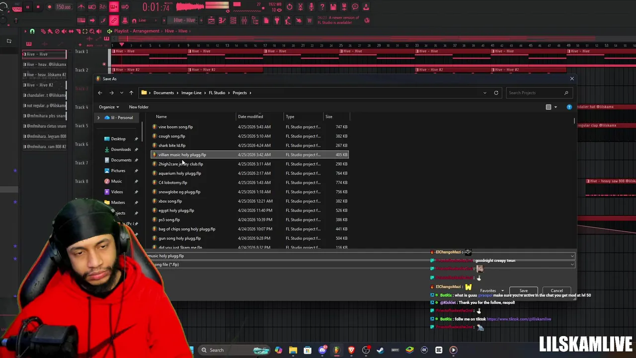Image resolution: width=636 pixels, height=358 pixels.
Task: Select file aquarium holy plugg.flp
Action: pyautogui.click(x=249, y=173)
